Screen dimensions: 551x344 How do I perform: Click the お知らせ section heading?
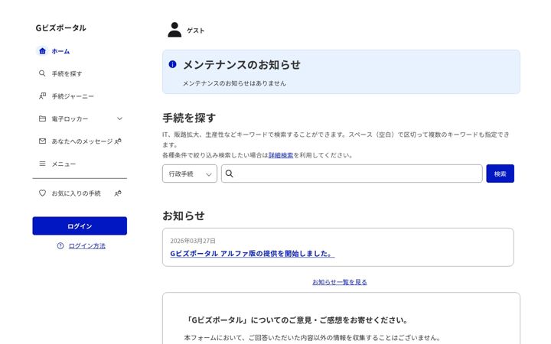tap(184, 216)
